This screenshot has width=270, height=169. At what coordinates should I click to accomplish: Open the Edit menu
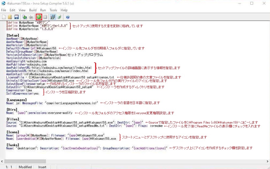pyautogui.click(x=12, y=10)
